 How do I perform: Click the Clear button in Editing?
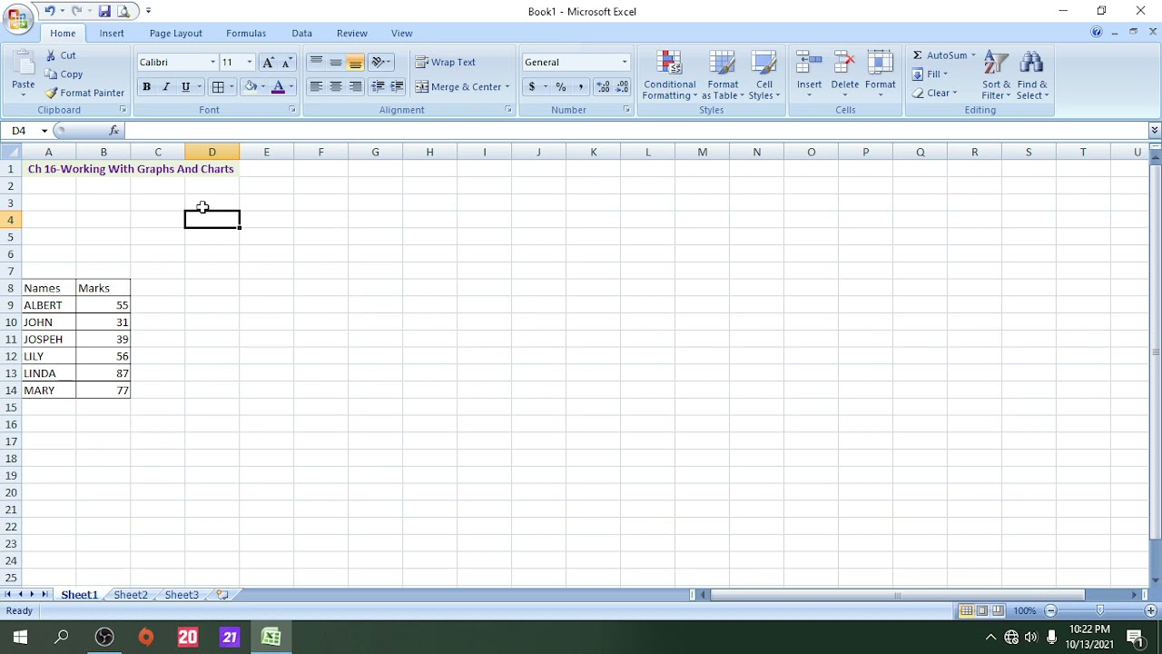tap(935, 93)
